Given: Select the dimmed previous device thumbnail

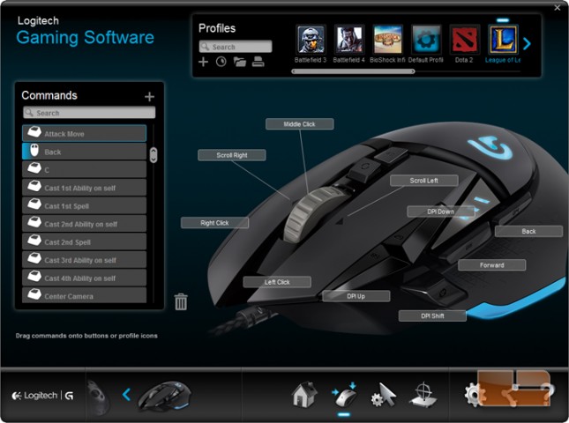Looking at the screenshot, I should pos(98,396).
